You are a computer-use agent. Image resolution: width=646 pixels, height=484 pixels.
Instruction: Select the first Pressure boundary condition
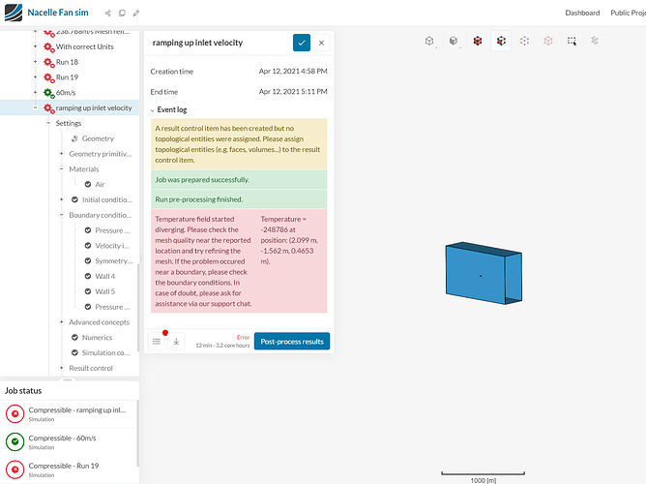coord(112,230)
